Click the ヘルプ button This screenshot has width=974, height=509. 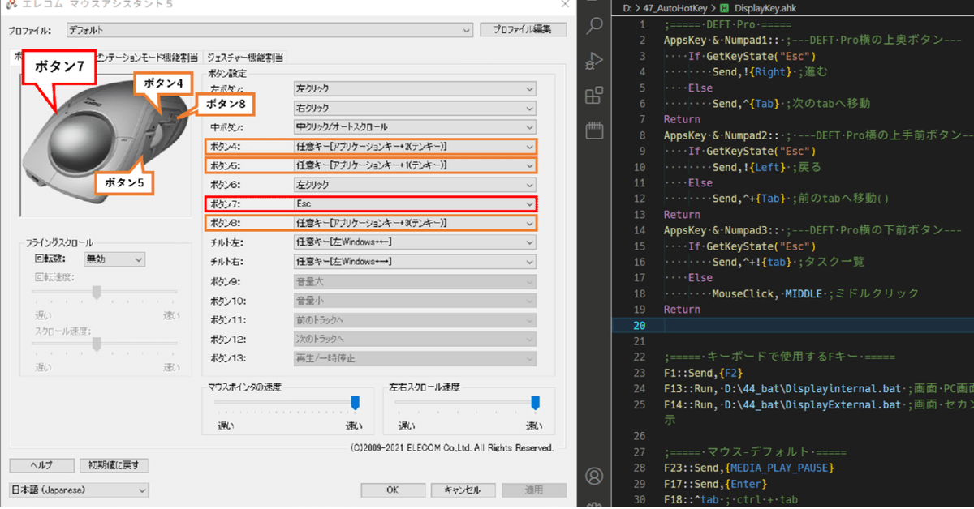pyautogui.click(x=41, y=465)
